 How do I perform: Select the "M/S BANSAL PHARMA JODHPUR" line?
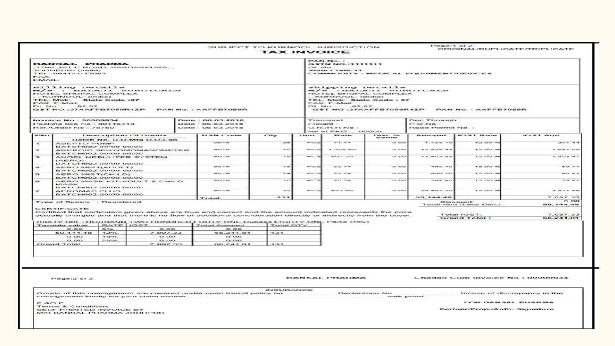[x=100, y=313]
